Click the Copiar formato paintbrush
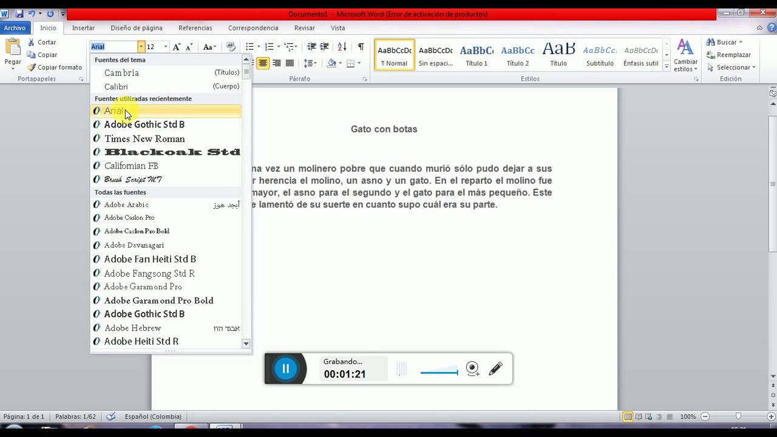The width and height of the screenshot is (777, 437). coord(54,67)
